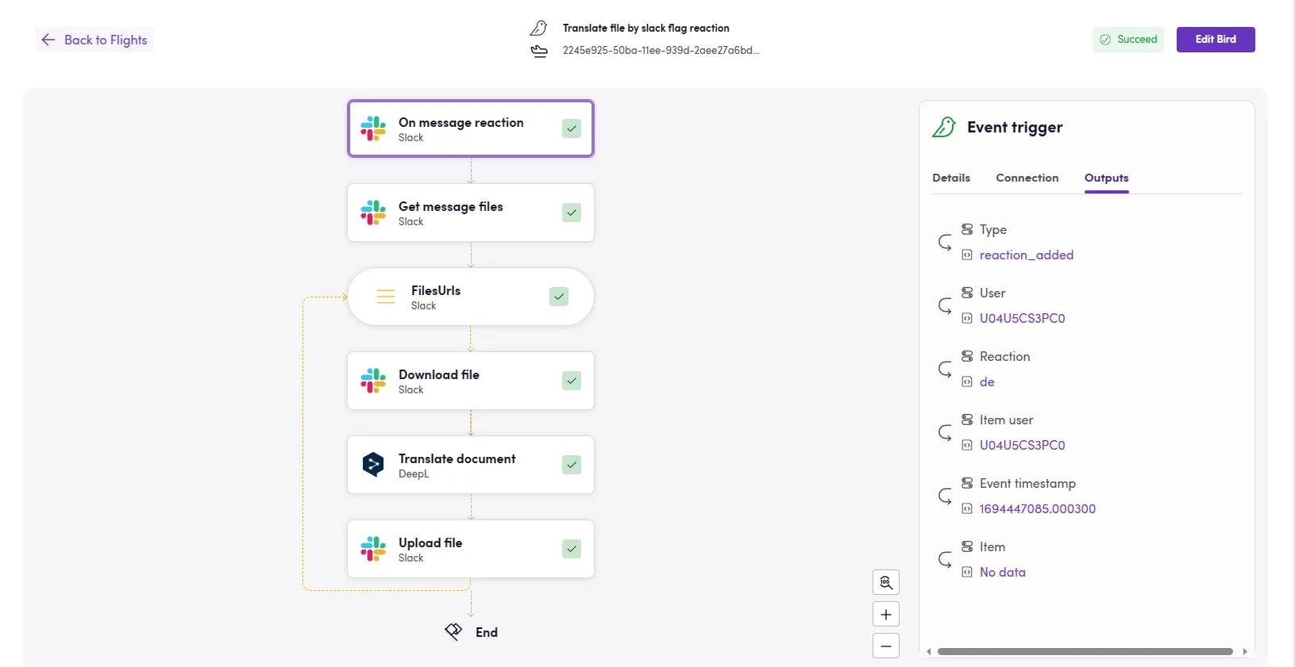Click the FilesUrls loop list icon
The image size is (1295, 667).
(386, 297)
